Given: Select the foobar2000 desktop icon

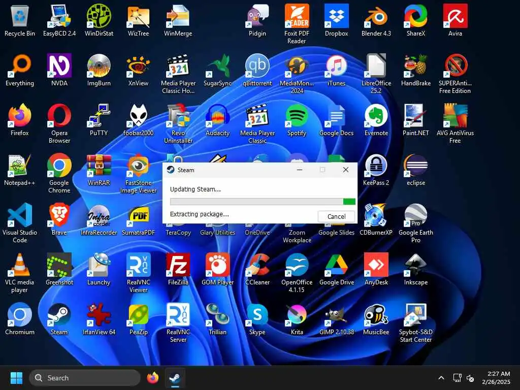Looking at the screenshot, I should [x=138, y=120].
